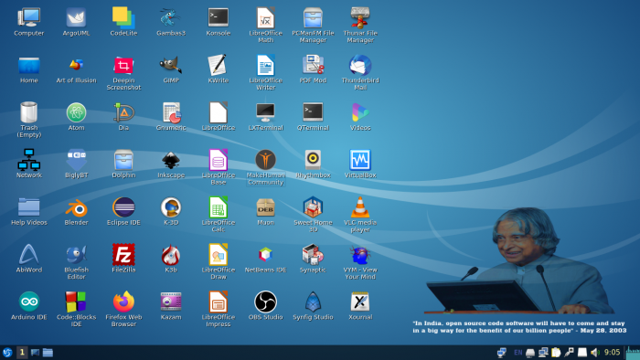Launch Gambas3 from the desktop

(x=171, y=18)
